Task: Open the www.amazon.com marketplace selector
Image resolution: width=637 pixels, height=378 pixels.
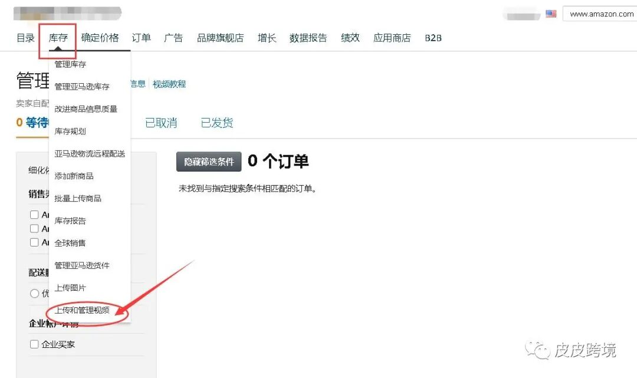Action: point(600,14)
